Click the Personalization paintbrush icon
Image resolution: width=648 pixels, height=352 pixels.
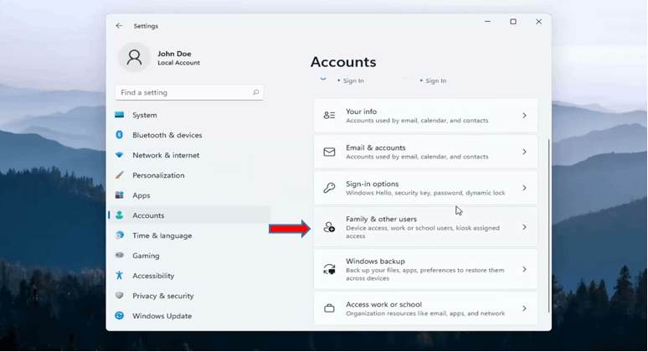click(x=120, y=175)
